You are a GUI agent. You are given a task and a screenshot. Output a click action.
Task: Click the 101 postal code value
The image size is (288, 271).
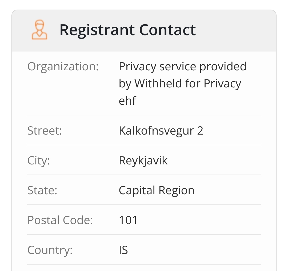tap(128, 220)
